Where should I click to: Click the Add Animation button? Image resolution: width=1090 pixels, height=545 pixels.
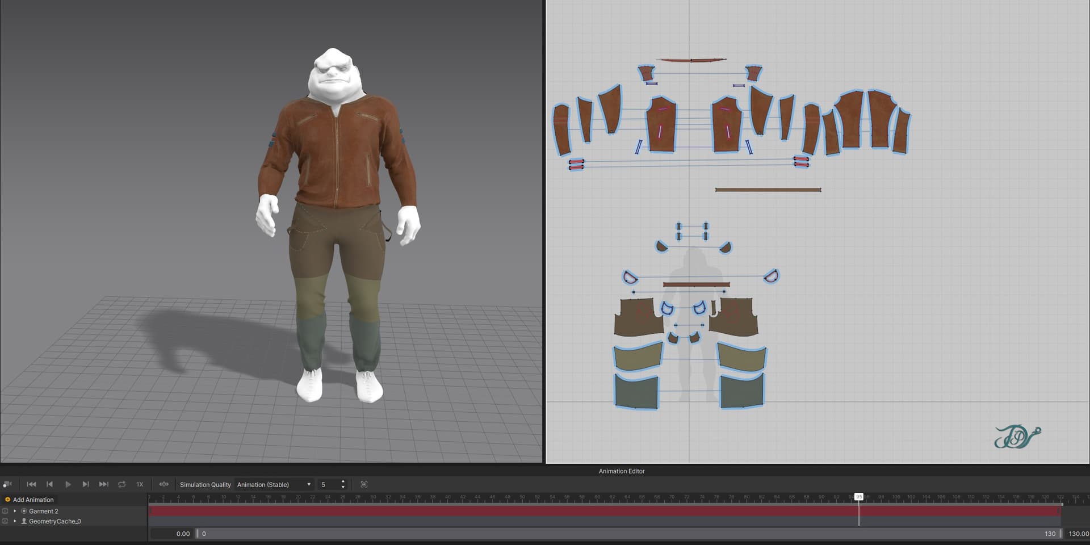30,500
